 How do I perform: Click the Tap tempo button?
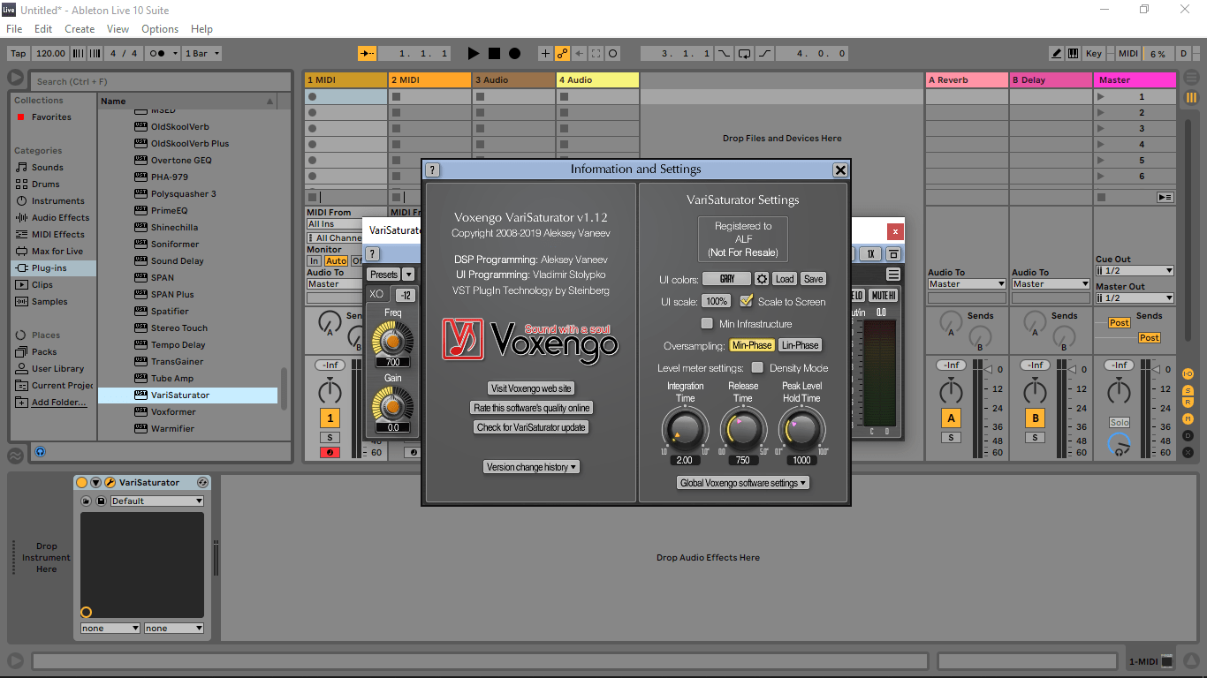(x=19, y=54)
